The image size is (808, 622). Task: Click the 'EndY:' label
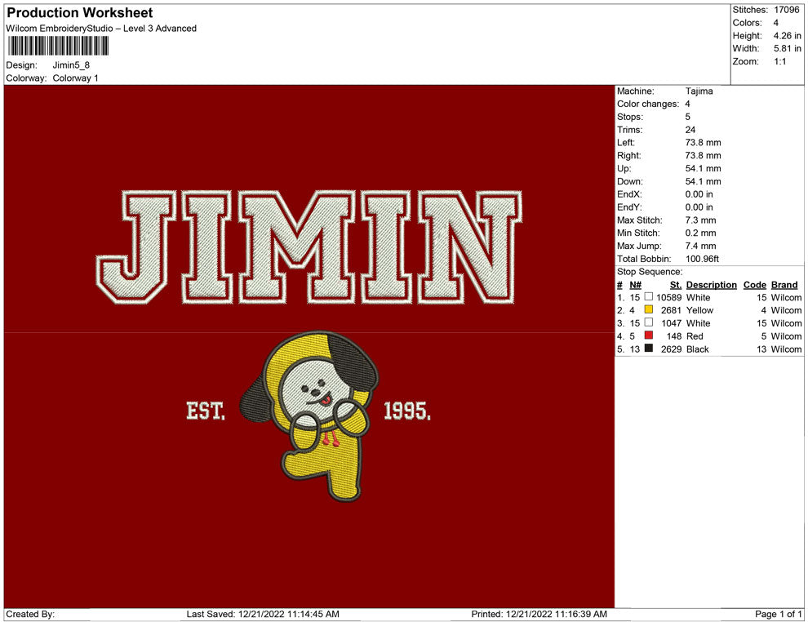pyautogui.click(x=629, y=207)
